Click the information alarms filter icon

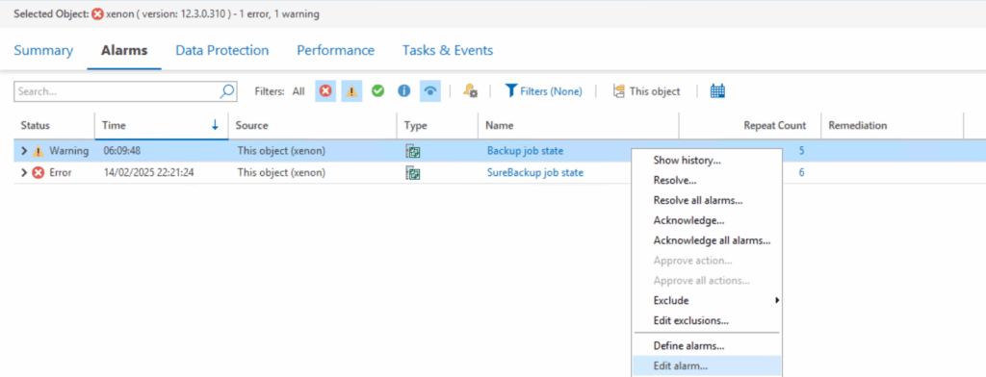(x=403, y=91)
